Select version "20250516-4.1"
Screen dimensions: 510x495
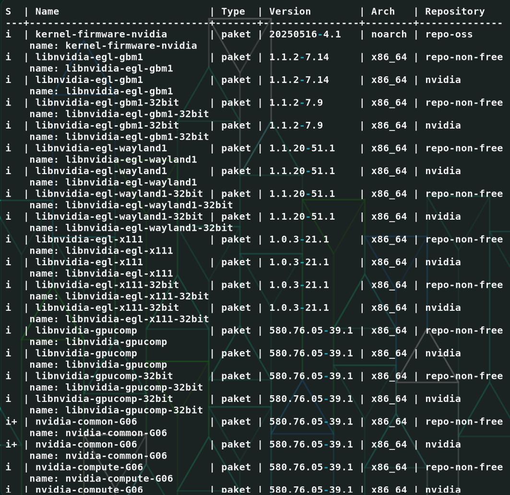click(305, 34)
